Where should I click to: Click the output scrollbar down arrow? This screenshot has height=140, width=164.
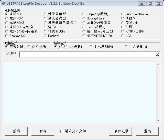[158, 121]
